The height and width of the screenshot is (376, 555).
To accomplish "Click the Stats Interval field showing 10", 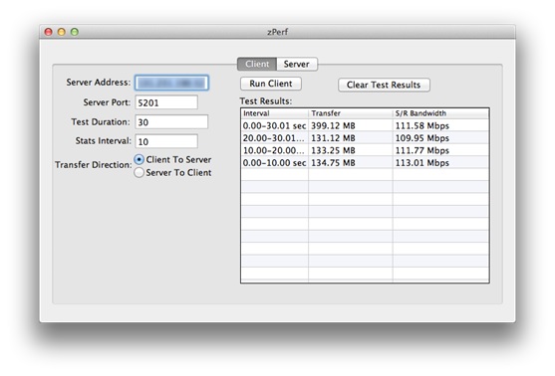I will [166, 141].
